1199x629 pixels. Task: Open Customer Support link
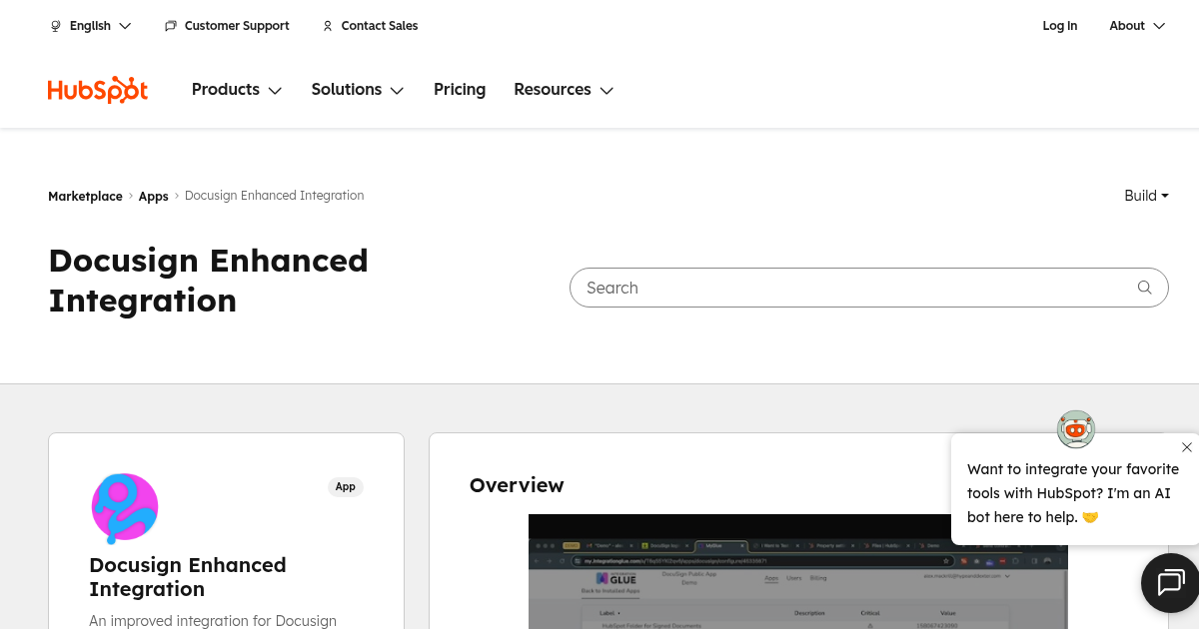[x=227, y=26]
